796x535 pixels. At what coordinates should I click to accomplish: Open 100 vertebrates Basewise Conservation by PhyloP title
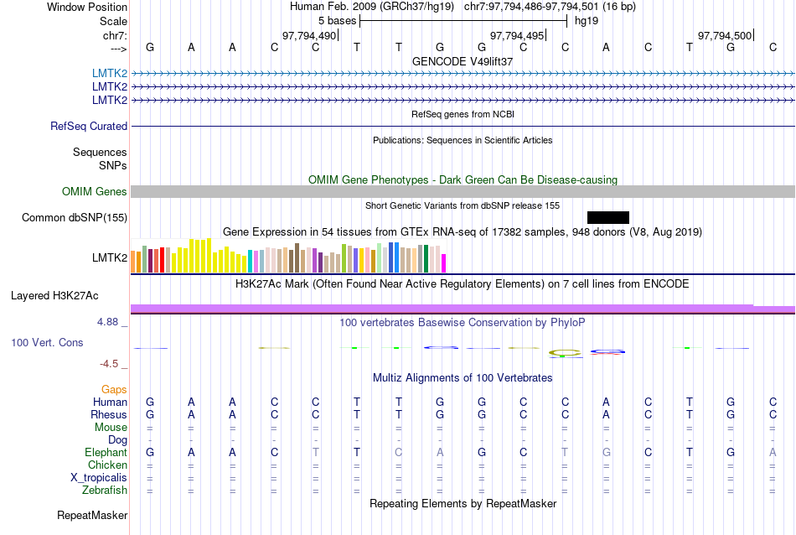(x=463, y=323)
